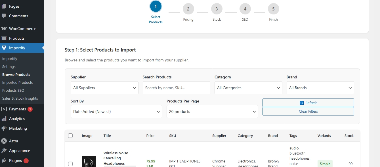
Task: Click the IMP-HEADPHONES SKU cell
Action: tap(186, 164)
